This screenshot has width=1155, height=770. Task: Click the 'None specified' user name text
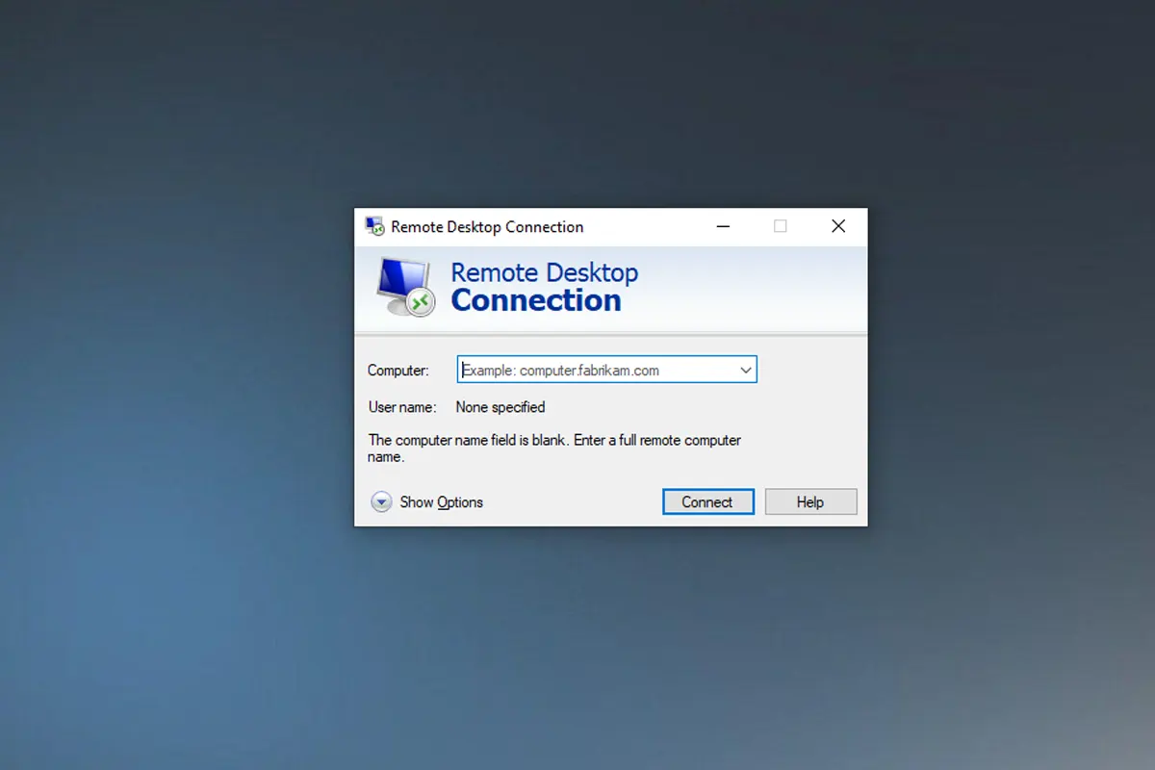500,407
